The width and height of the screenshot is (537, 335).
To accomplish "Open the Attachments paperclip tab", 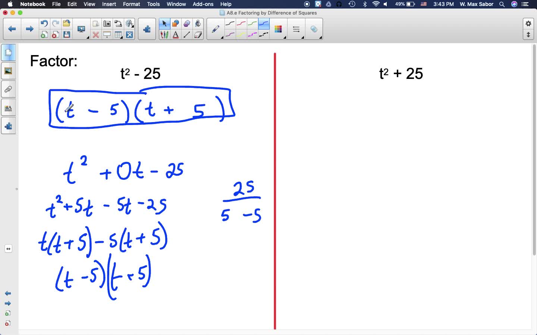I will pos(8,89).
